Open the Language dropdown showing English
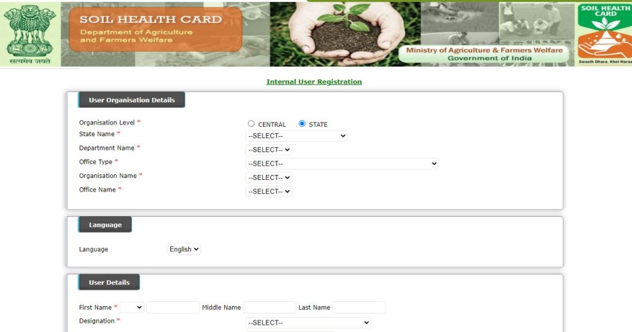Screen dimensions: 632x332 pos(184,249)
